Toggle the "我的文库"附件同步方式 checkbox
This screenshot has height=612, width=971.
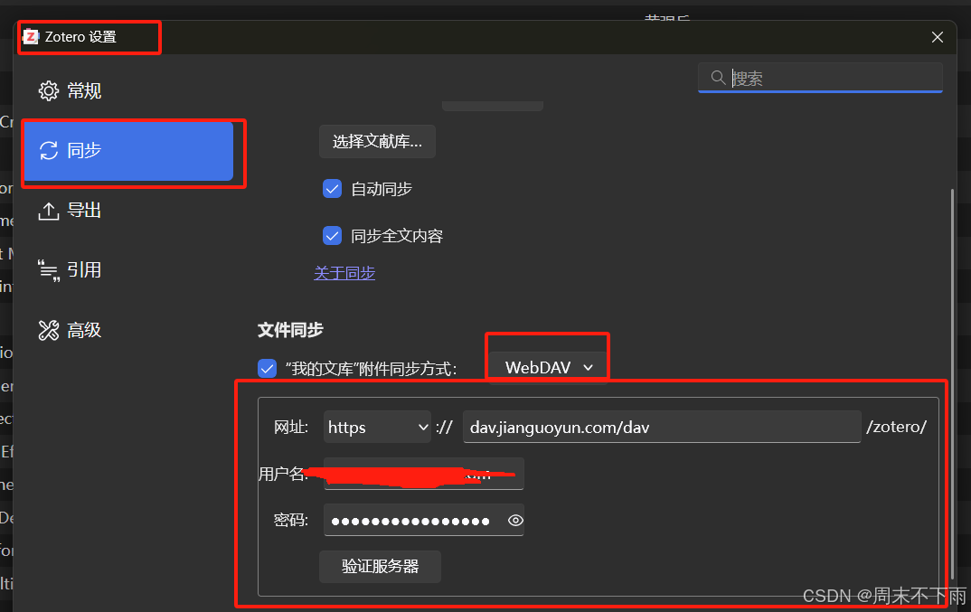(x=267, y=369)
